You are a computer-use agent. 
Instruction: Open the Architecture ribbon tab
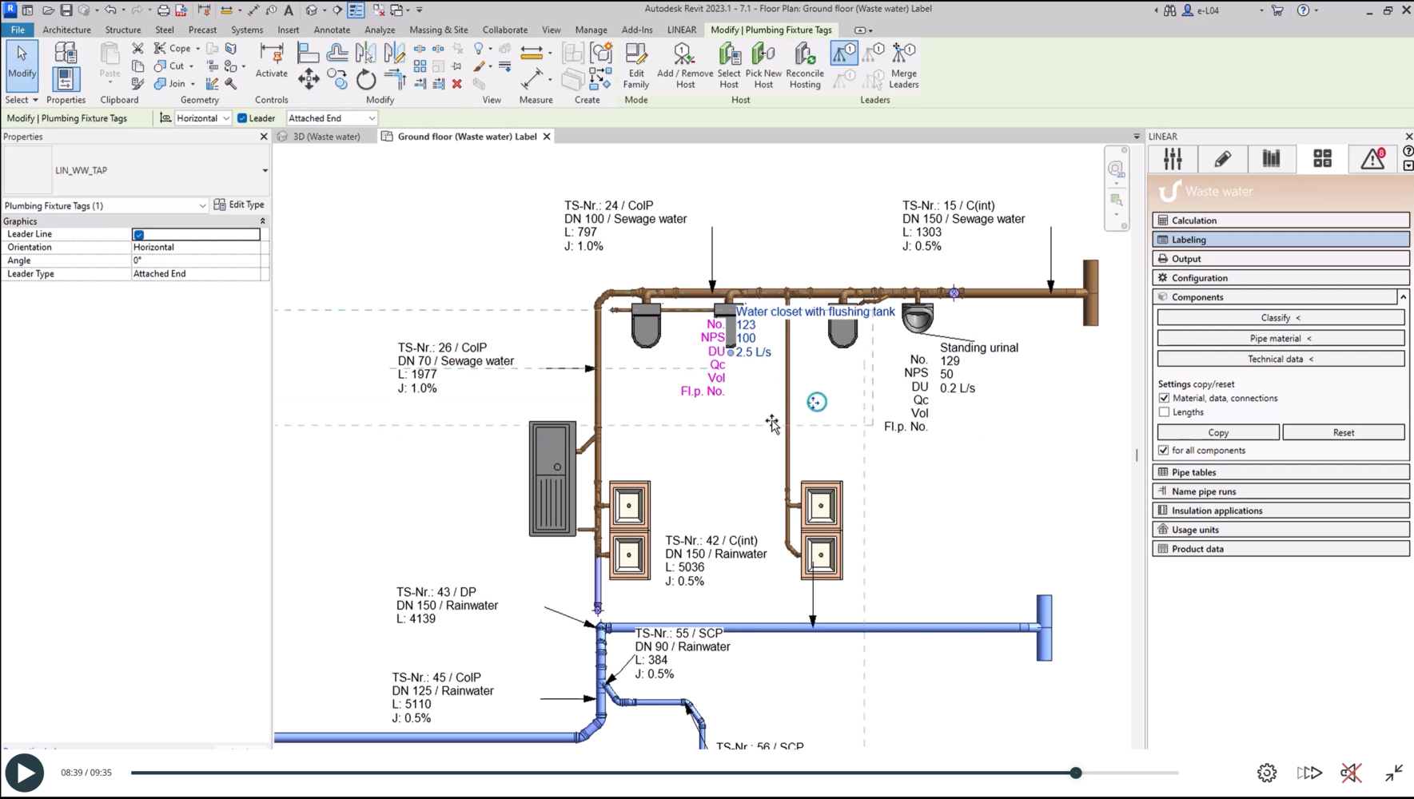[x=66, y=30]
